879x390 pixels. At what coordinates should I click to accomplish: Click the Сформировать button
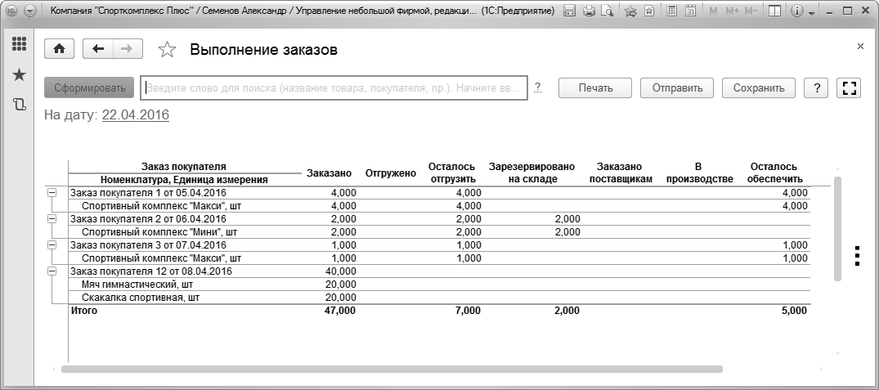coord(89,88)
